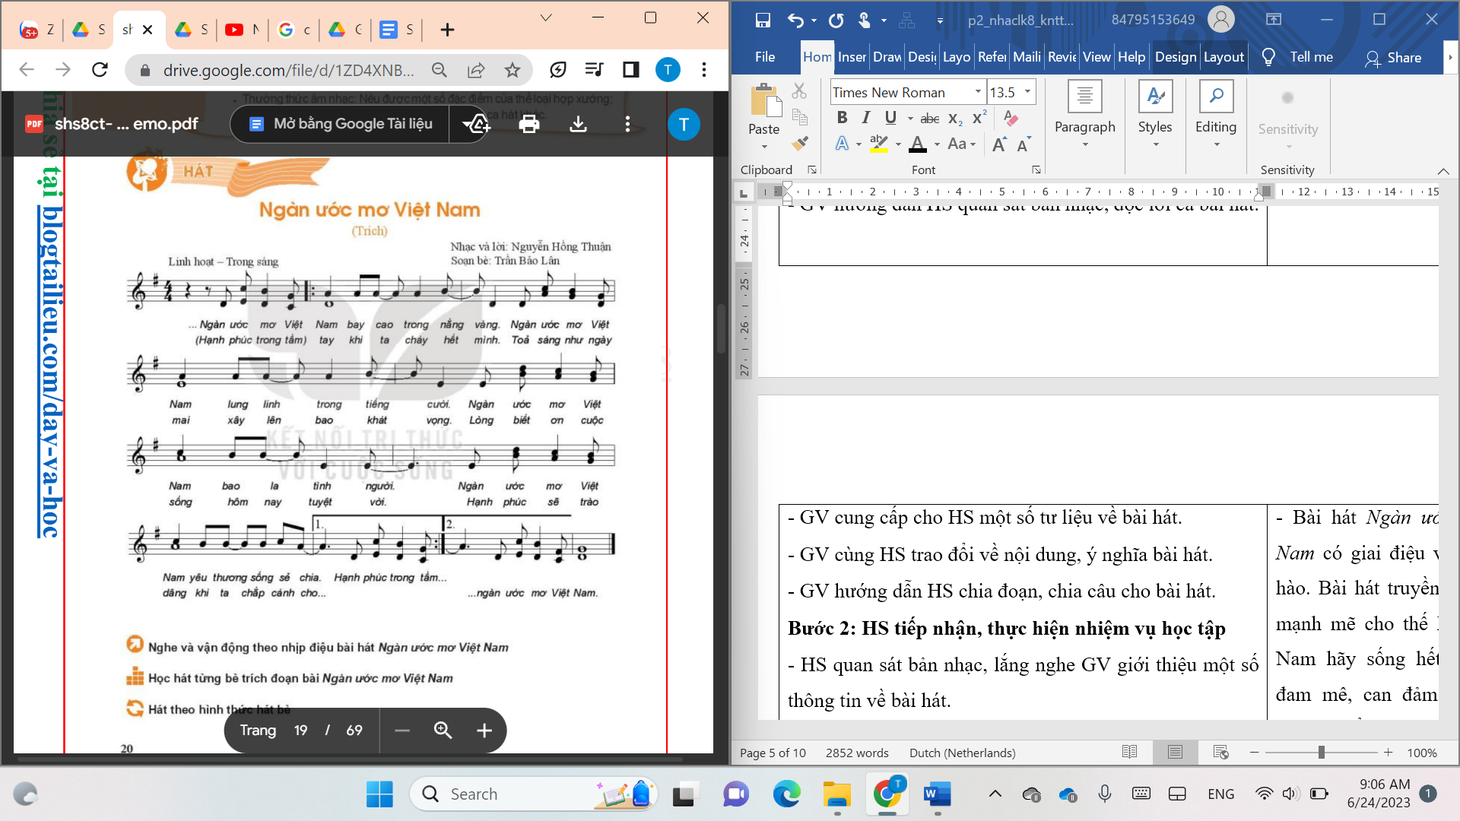Select Print Layout view in status bar

point(1175,752)
